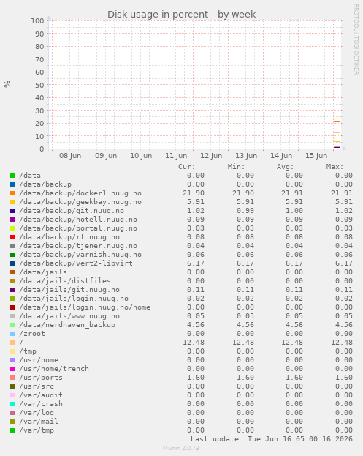The height and width of the screenshot is (456, 363).
Task: Click the 1.60 Cur value for /usr/ports
Action: tap(196, 378)
